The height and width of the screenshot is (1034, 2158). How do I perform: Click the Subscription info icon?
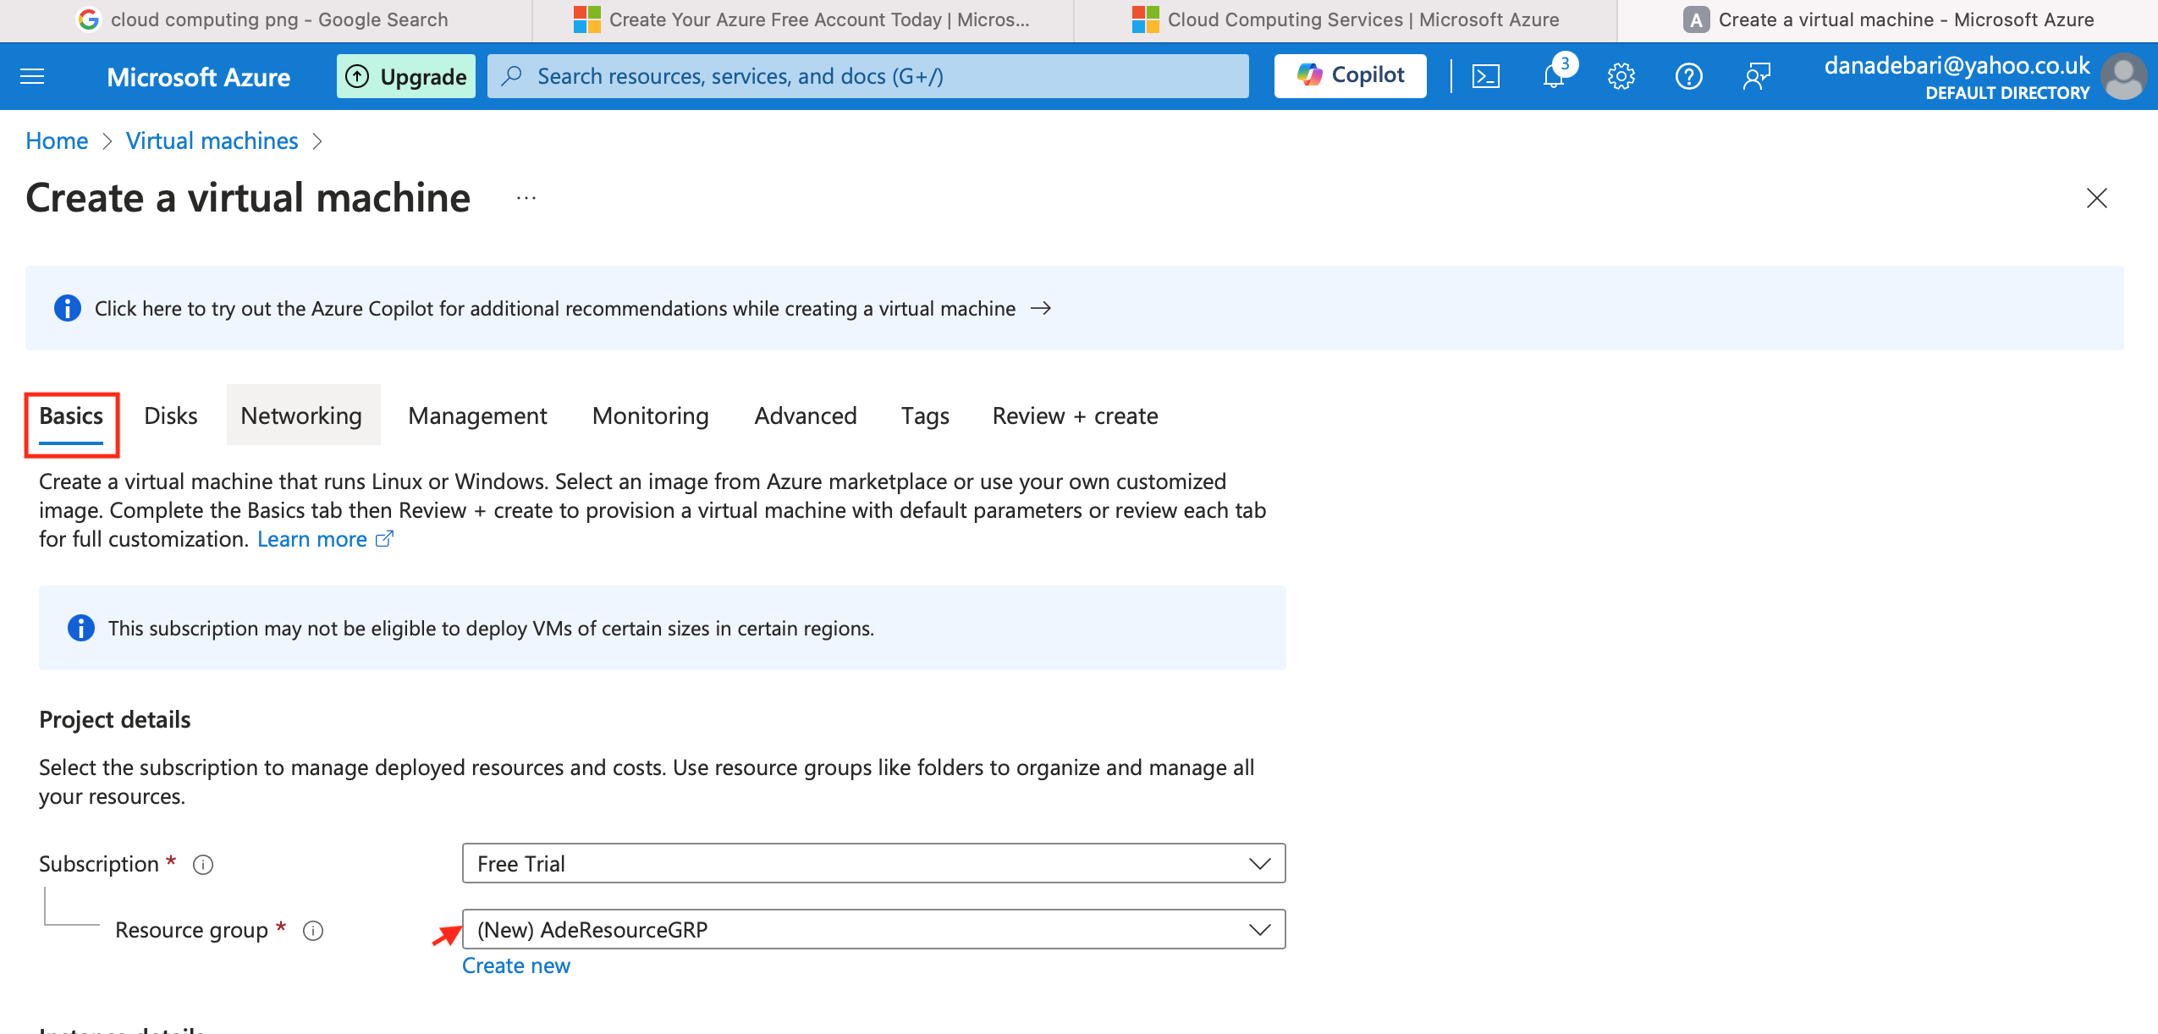click(x=203, y=865)
